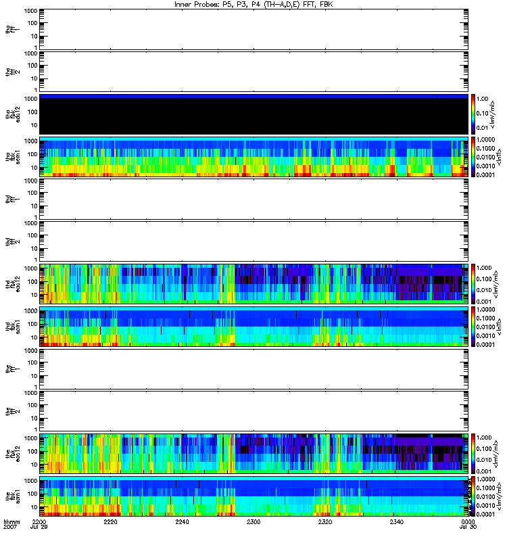This screenshot has width=507, height=541.
Task: Click the color bar beside tha fbk scm1
Action: [473, 157]
